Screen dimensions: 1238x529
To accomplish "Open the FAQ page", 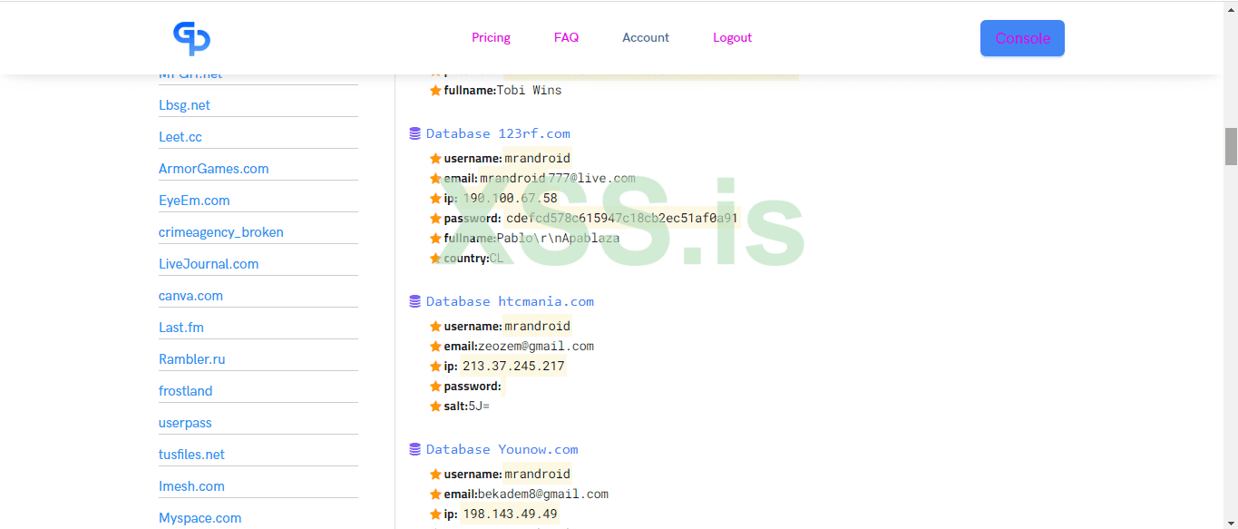I will coord(566,37).
